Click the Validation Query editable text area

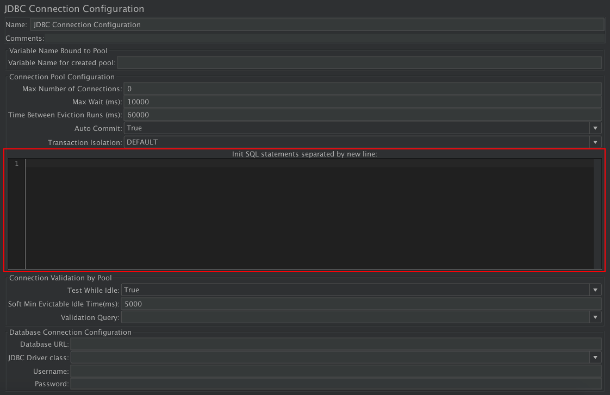point(354,317)
